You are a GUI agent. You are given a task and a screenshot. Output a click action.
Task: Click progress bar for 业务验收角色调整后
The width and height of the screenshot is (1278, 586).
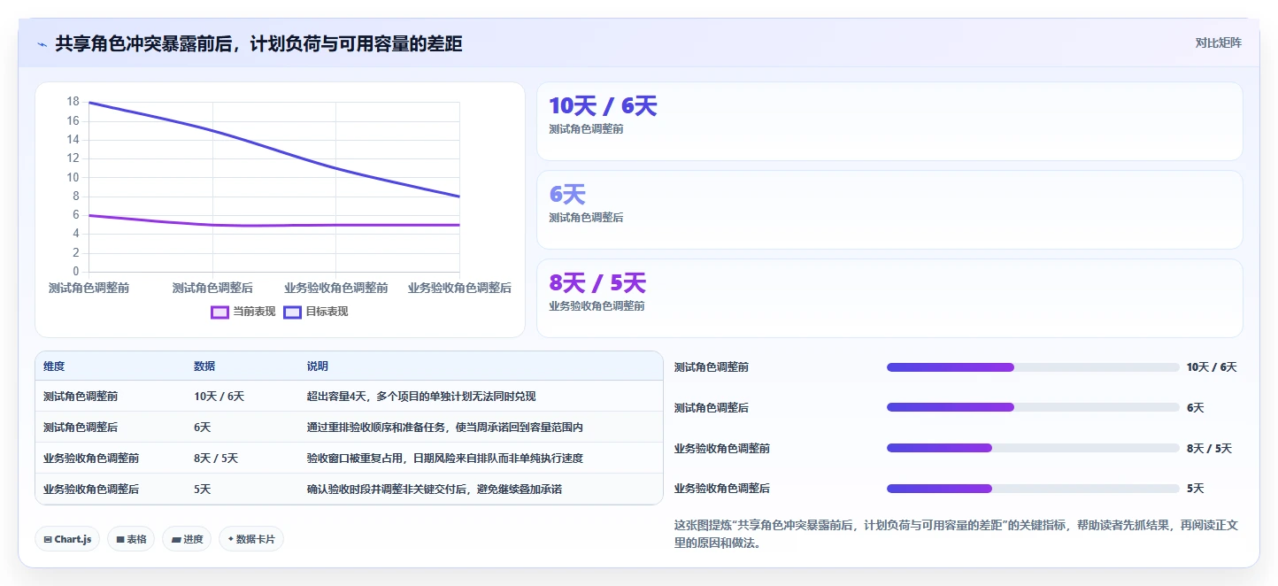(x=1033, y=489)
